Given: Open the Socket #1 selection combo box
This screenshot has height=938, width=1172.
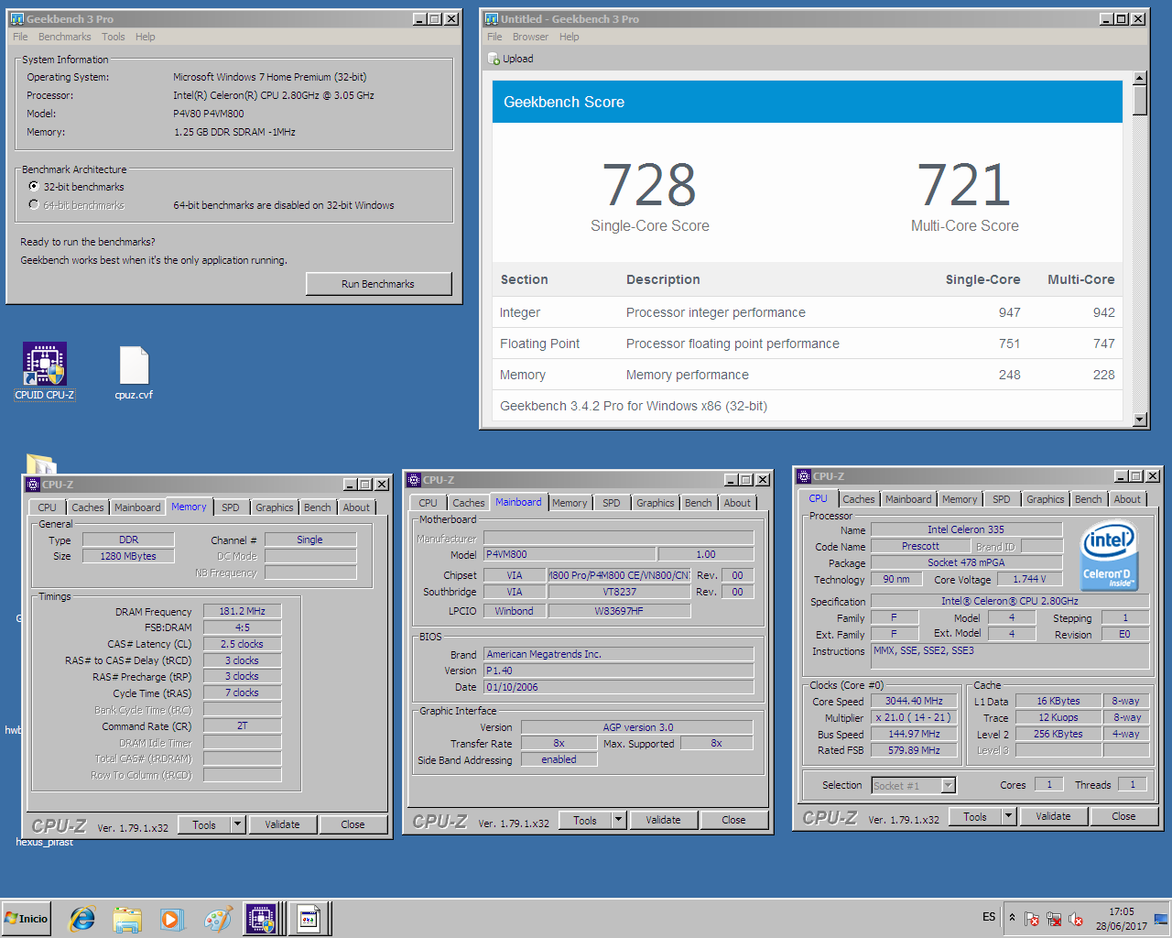Looking at the screenshot, I should (913, 785).
